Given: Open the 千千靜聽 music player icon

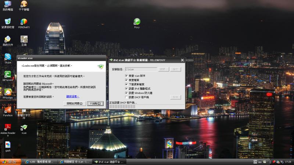Looking at the screenshot, I should click(24, 5).
